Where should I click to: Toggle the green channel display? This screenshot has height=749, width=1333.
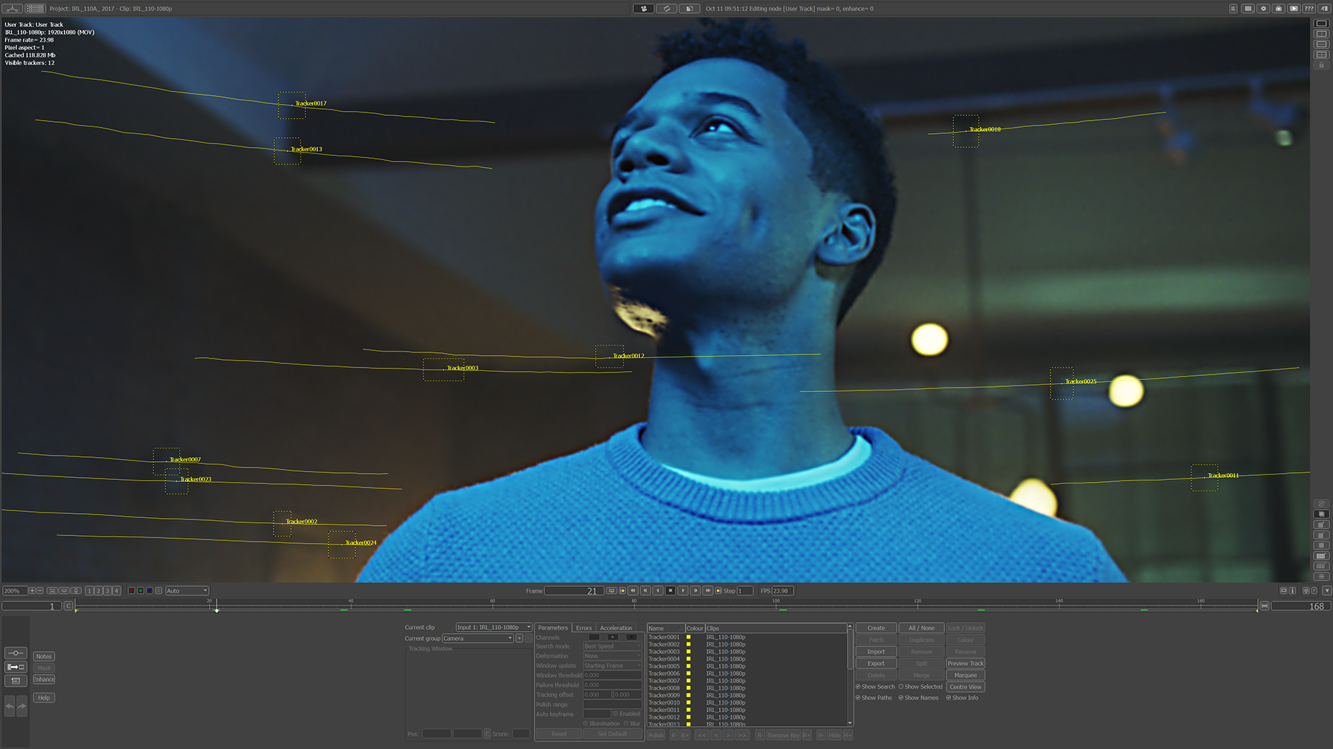(x=140, y=591)
